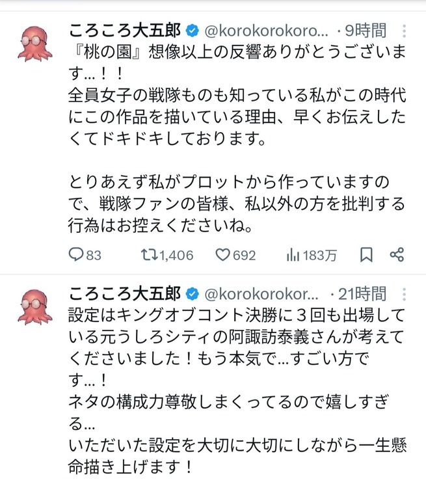Share the 『桃の園』 tweet
Screen dimensions: 426x484
tap(397, 255)
